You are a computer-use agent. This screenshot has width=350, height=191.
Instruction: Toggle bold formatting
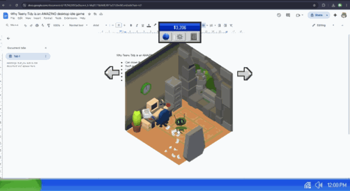(131, 25)
